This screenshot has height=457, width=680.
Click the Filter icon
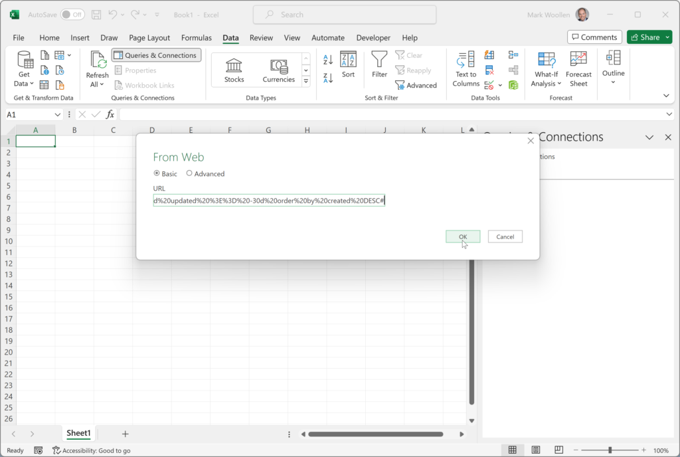click(379, 66)
